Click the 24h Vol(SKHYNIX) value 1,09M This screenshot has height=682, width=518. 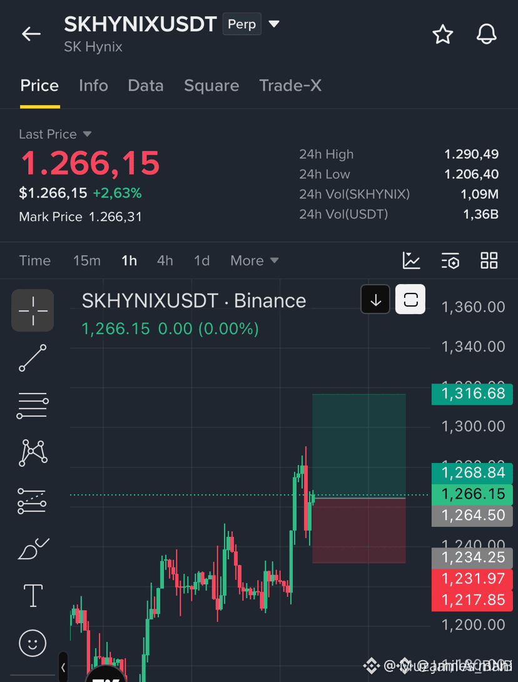[x=480, y=194]
